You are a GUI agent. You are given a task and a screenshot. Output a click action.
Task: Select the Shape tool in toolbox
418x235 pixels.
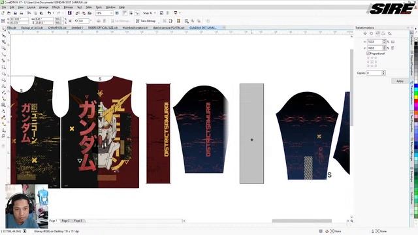pos(3,35)
